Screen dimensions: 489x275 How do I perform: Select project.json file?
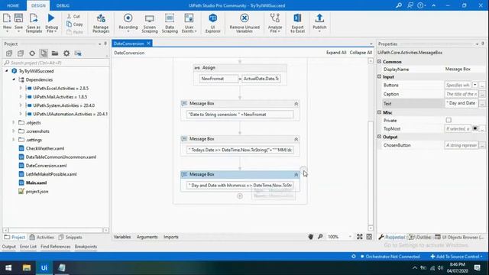[x=37, y=192]
